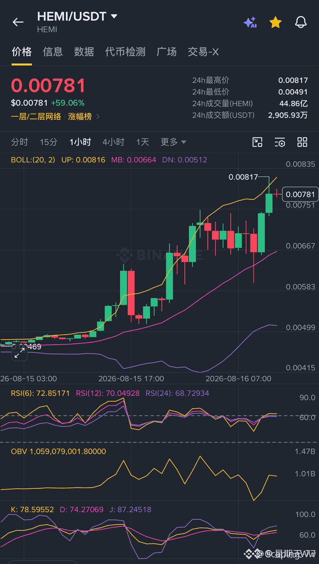The image size is (319, 564).
Task: Click the 0.00817 high price marker
Action: (243, 177)
